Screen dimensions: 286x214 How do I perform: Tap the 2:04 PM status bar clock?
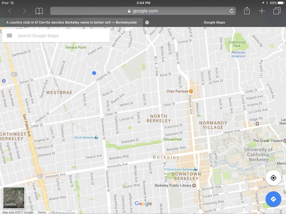(x=143, y=3)
